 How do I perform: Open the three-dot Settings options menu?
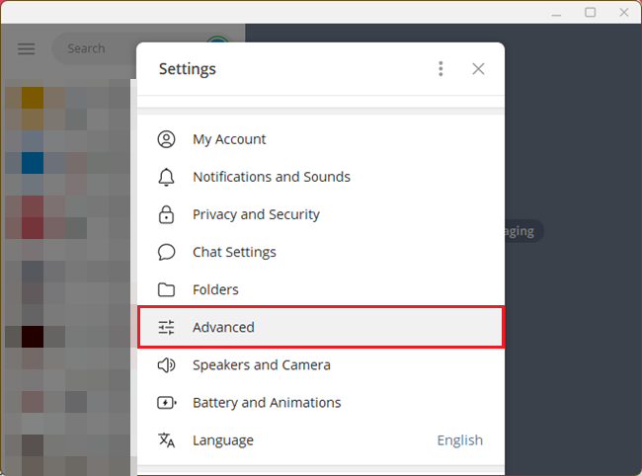click(441, 69)
